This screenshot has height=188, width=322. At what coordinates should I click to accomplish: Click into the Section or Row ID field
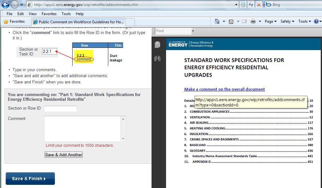(x=61, y=109)
